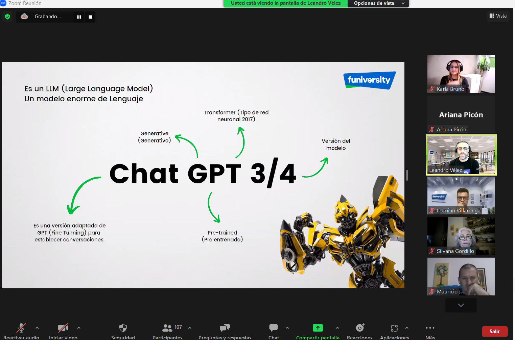Click the gallery divider handle beside slide

[407, 175]
